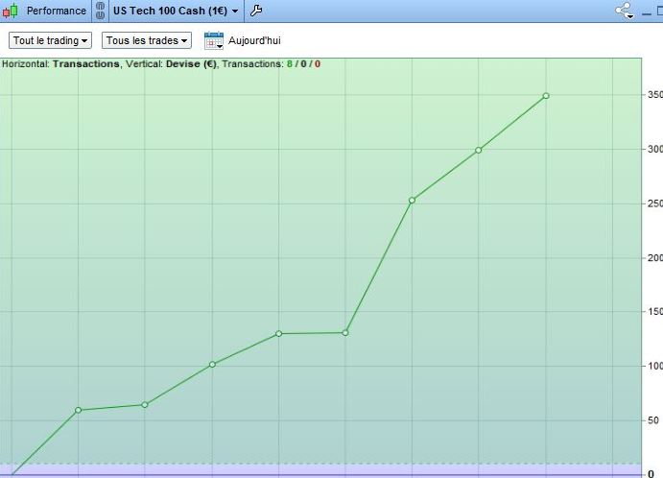Click the 50 value on vertical axis
663x478 pixels.
[x=653, y=420]
